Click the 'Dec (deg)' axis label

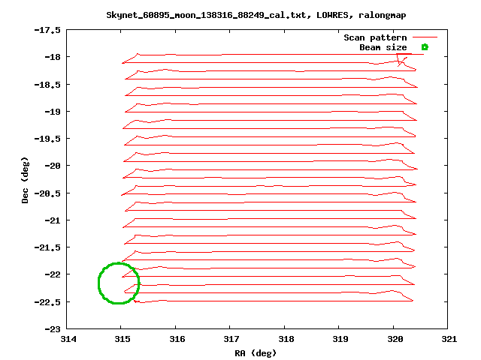coord(25,180)
